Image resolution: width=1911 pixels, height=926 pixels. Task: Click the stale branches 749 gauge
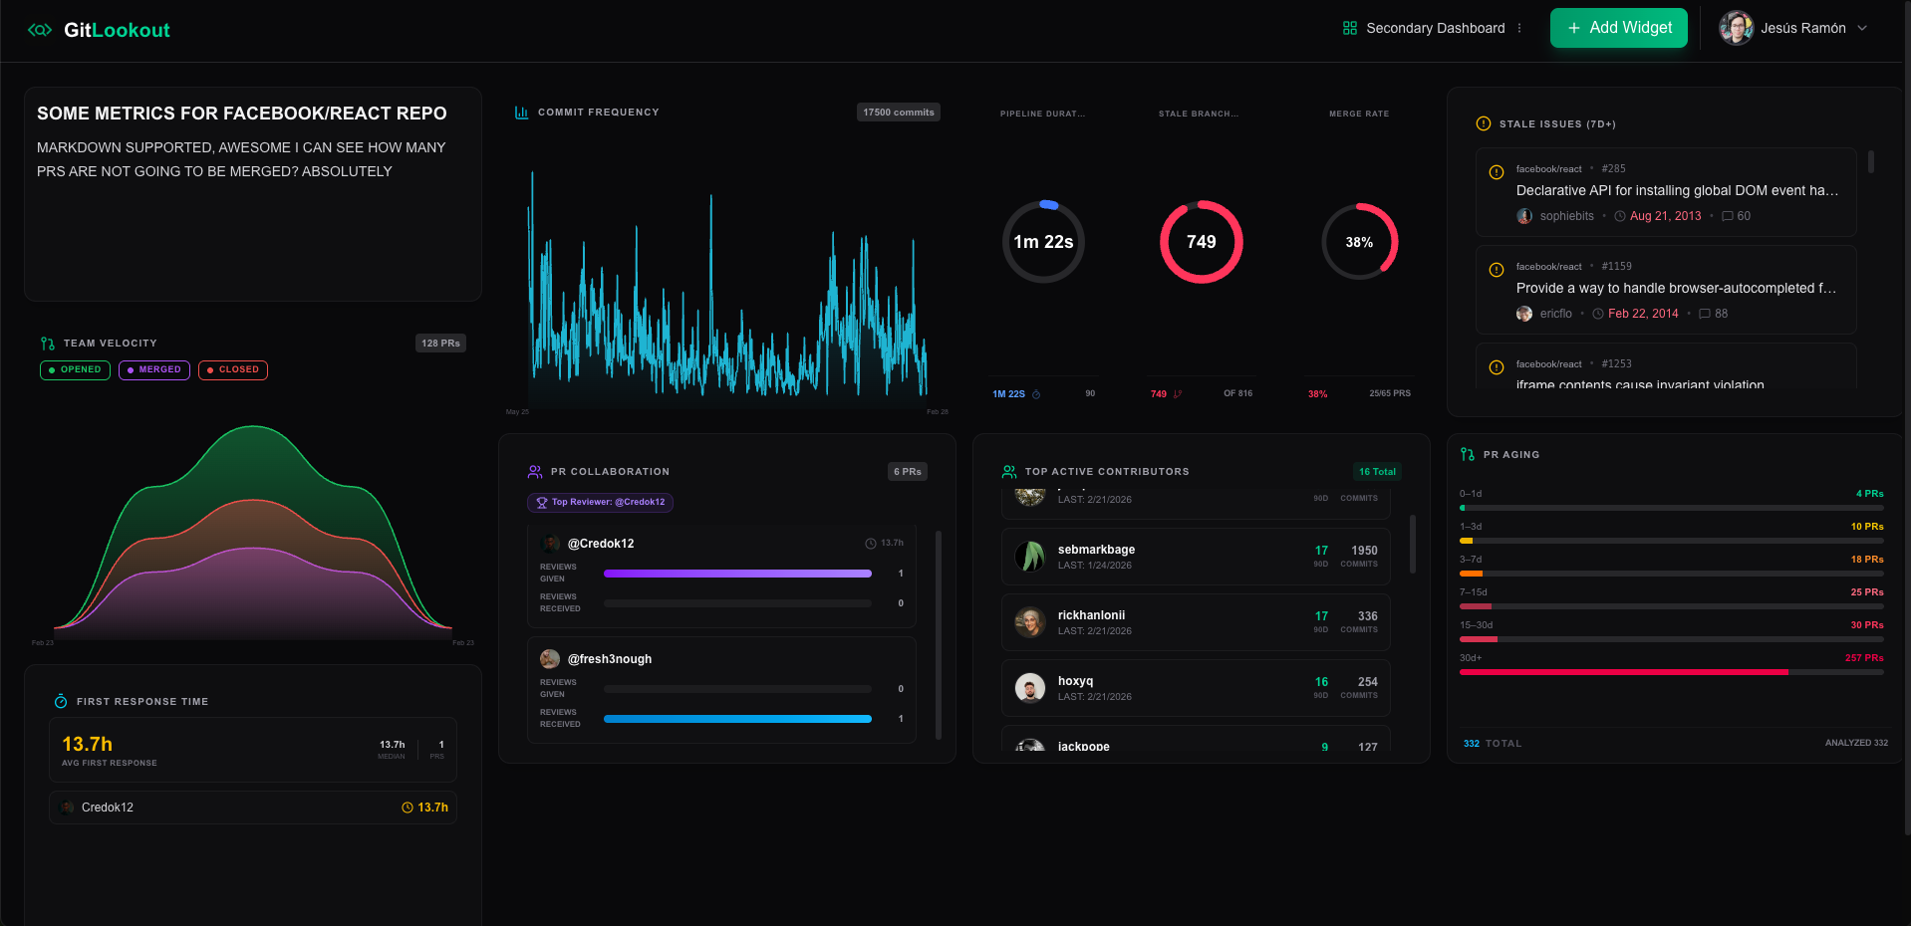click(1202, 242)
